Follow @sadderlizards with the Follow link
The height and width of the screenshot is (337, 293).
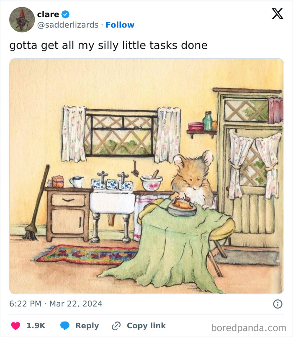click(121, 25)
